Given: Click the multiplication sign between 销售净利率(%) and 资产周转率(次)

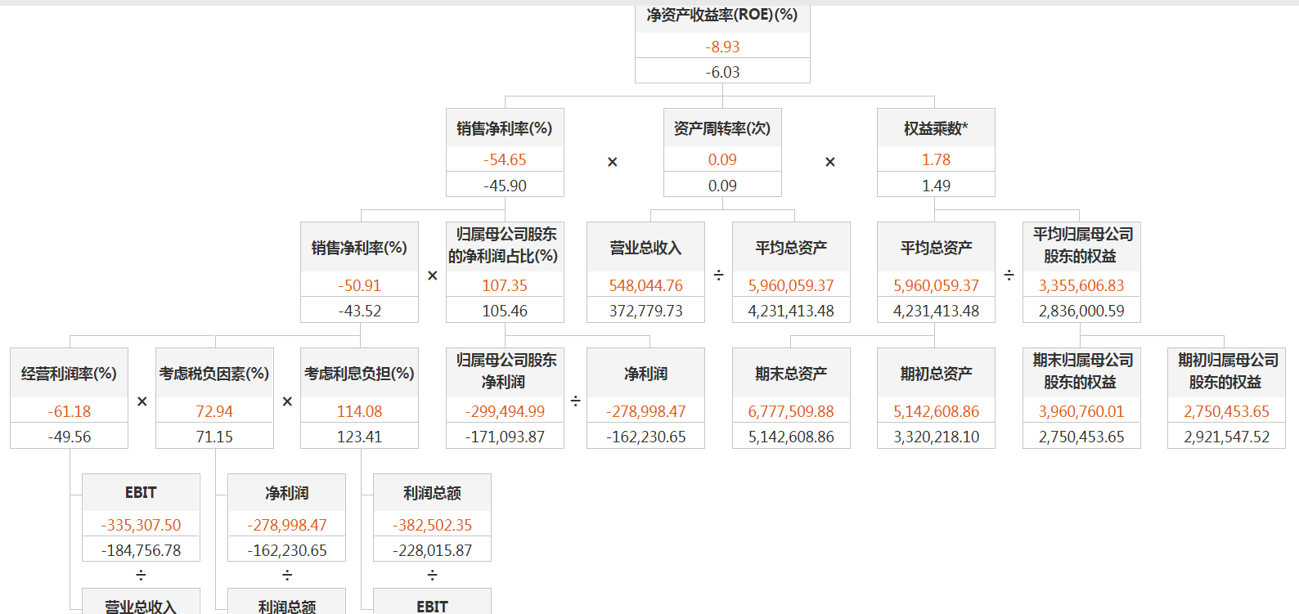Looking at the screenshot, I should [612, 162].
